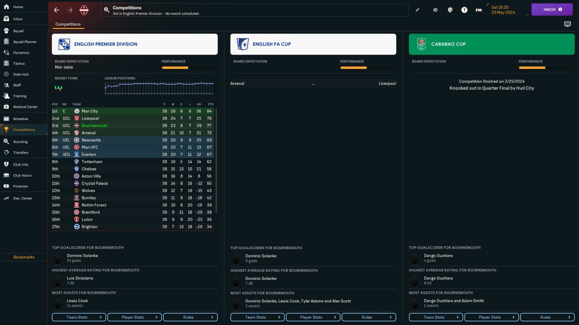This screenshot has width=579, height=325.
Task: Open Player Stats for English Premier Division
Action: 135,317
